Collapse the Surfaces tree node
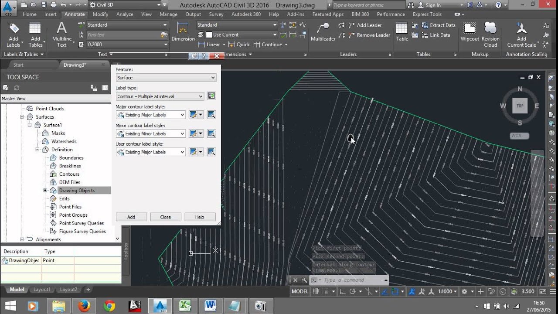The image size is (558, 314). (x=22, y=117)
